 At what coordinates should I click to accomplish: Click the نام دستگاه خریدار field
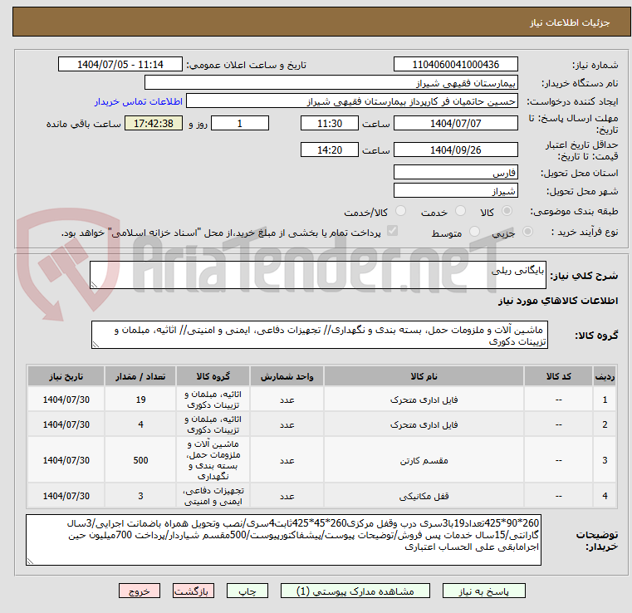point(331,83)
